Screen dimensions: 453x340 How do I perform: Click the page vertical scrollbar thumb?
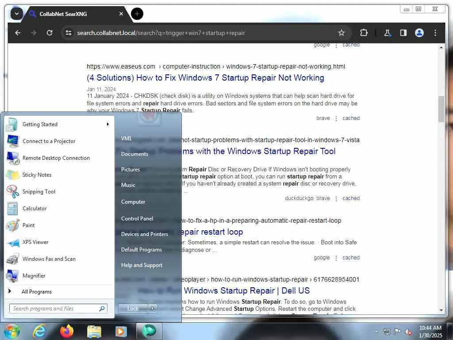tap(441, 109)
